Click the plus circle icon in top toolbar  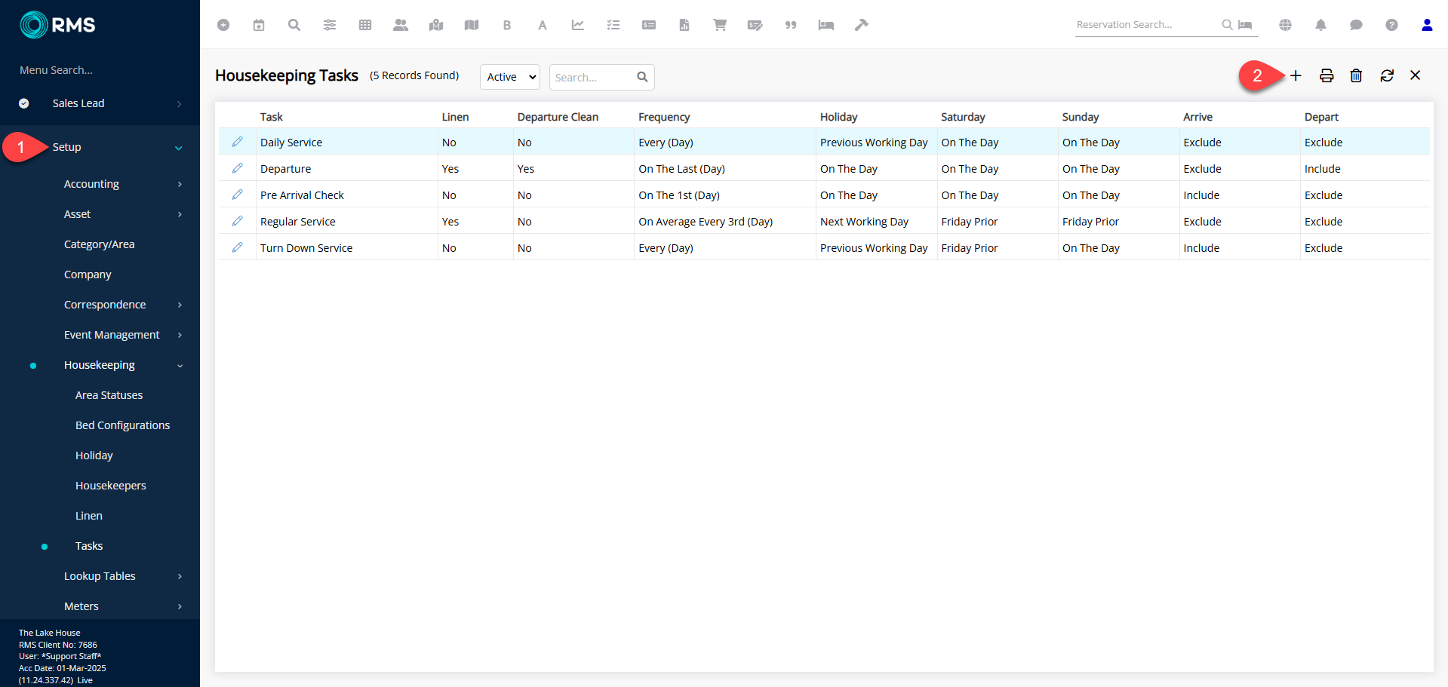(223, 25)
